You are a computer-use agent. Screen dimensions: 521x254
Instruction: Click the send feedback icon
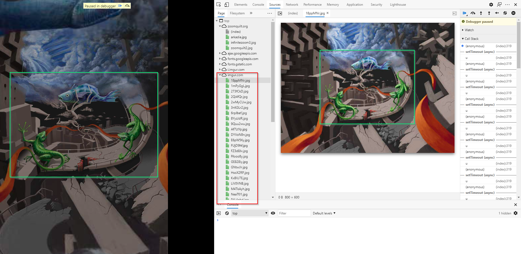coord(499,5)
